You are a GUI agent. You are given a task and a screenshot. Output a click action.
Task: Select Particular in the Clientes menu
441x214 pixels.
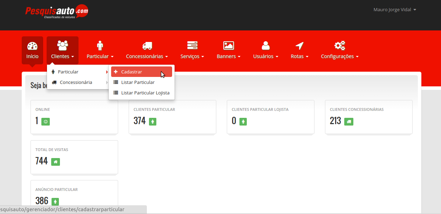(77, 72)
